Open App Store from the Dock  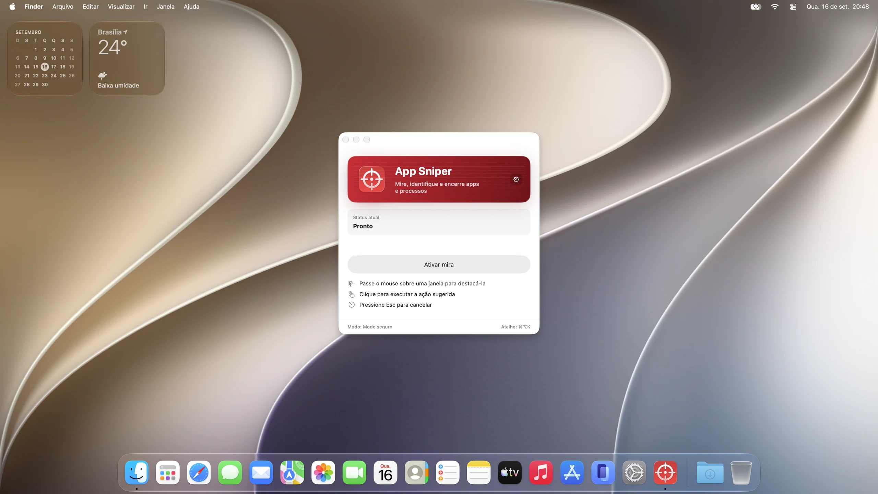572,472
